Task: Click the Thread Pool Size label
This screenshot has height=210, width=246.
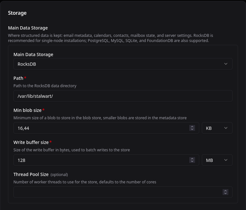Action: (31, 174)
